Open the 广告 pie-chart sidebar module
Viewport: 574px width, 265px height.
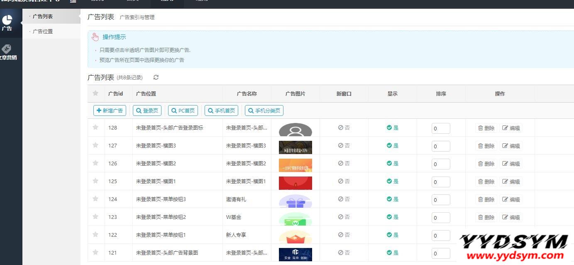point(7,23)
